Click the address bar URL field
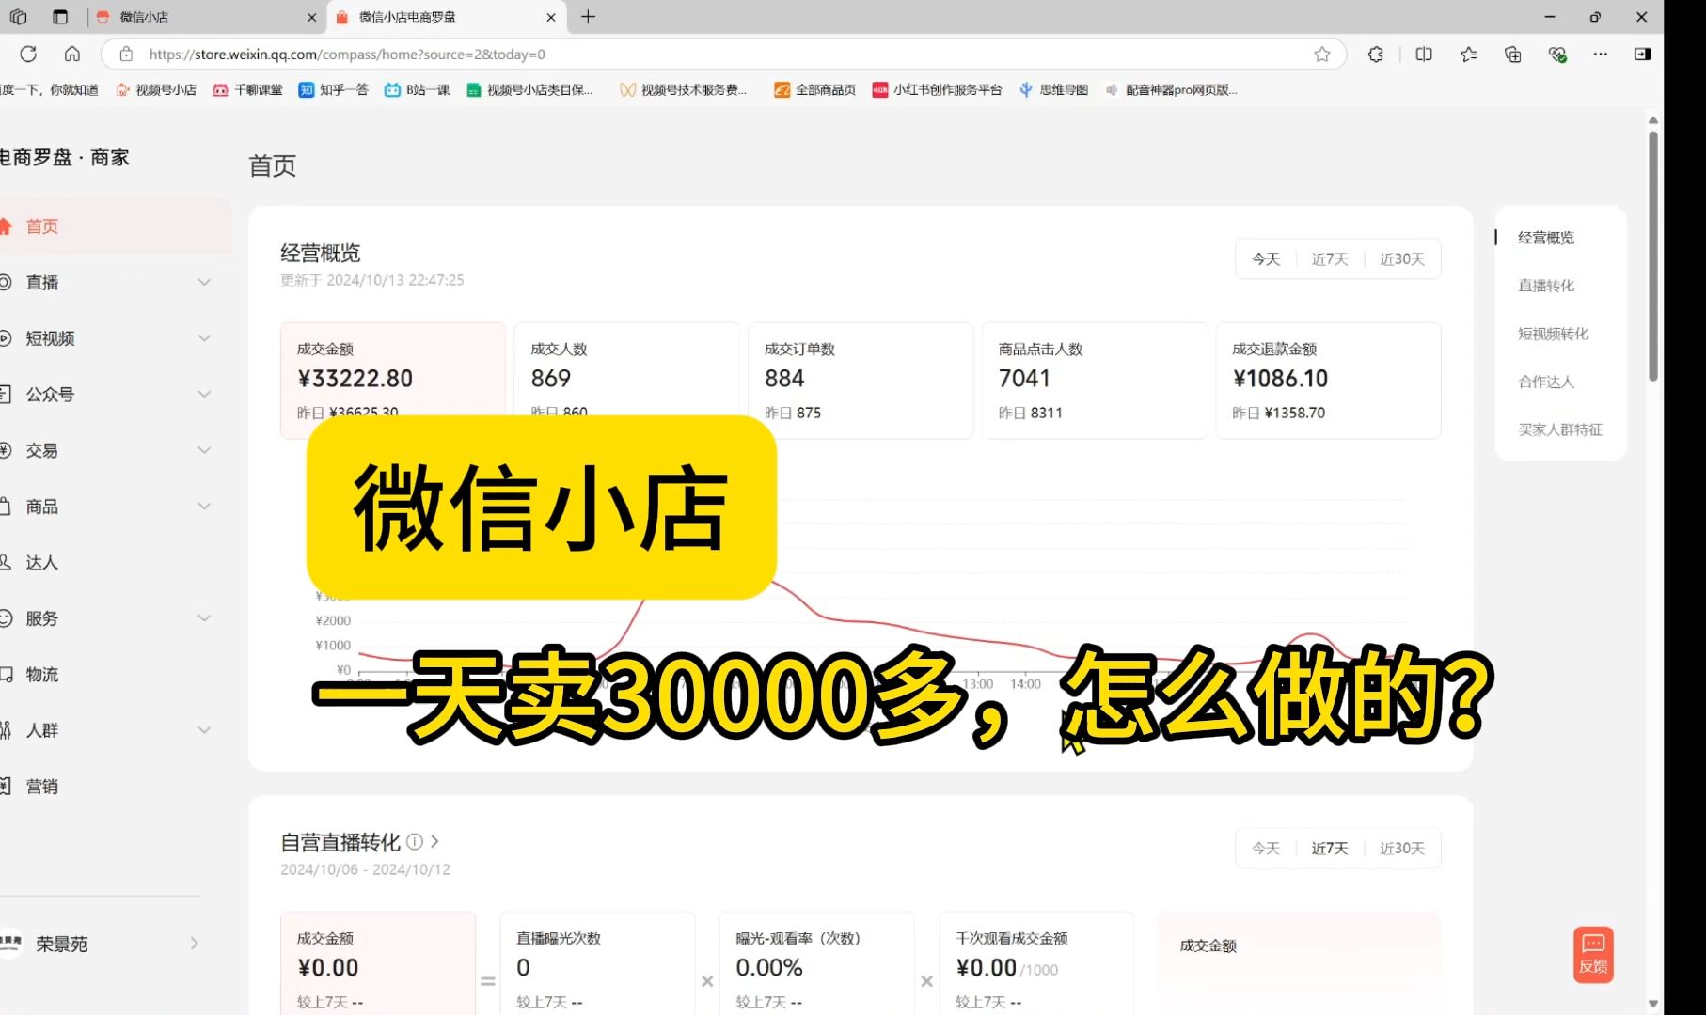The image size is (1706, 1015). 724,55
